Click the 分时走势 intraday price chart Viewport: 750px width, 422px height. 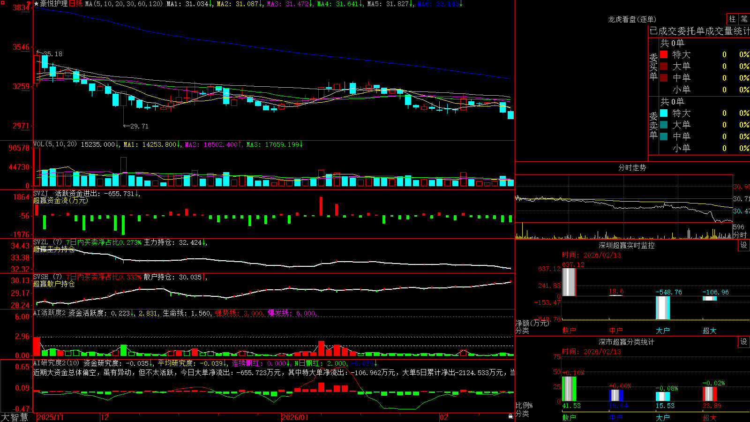point(624,199)
